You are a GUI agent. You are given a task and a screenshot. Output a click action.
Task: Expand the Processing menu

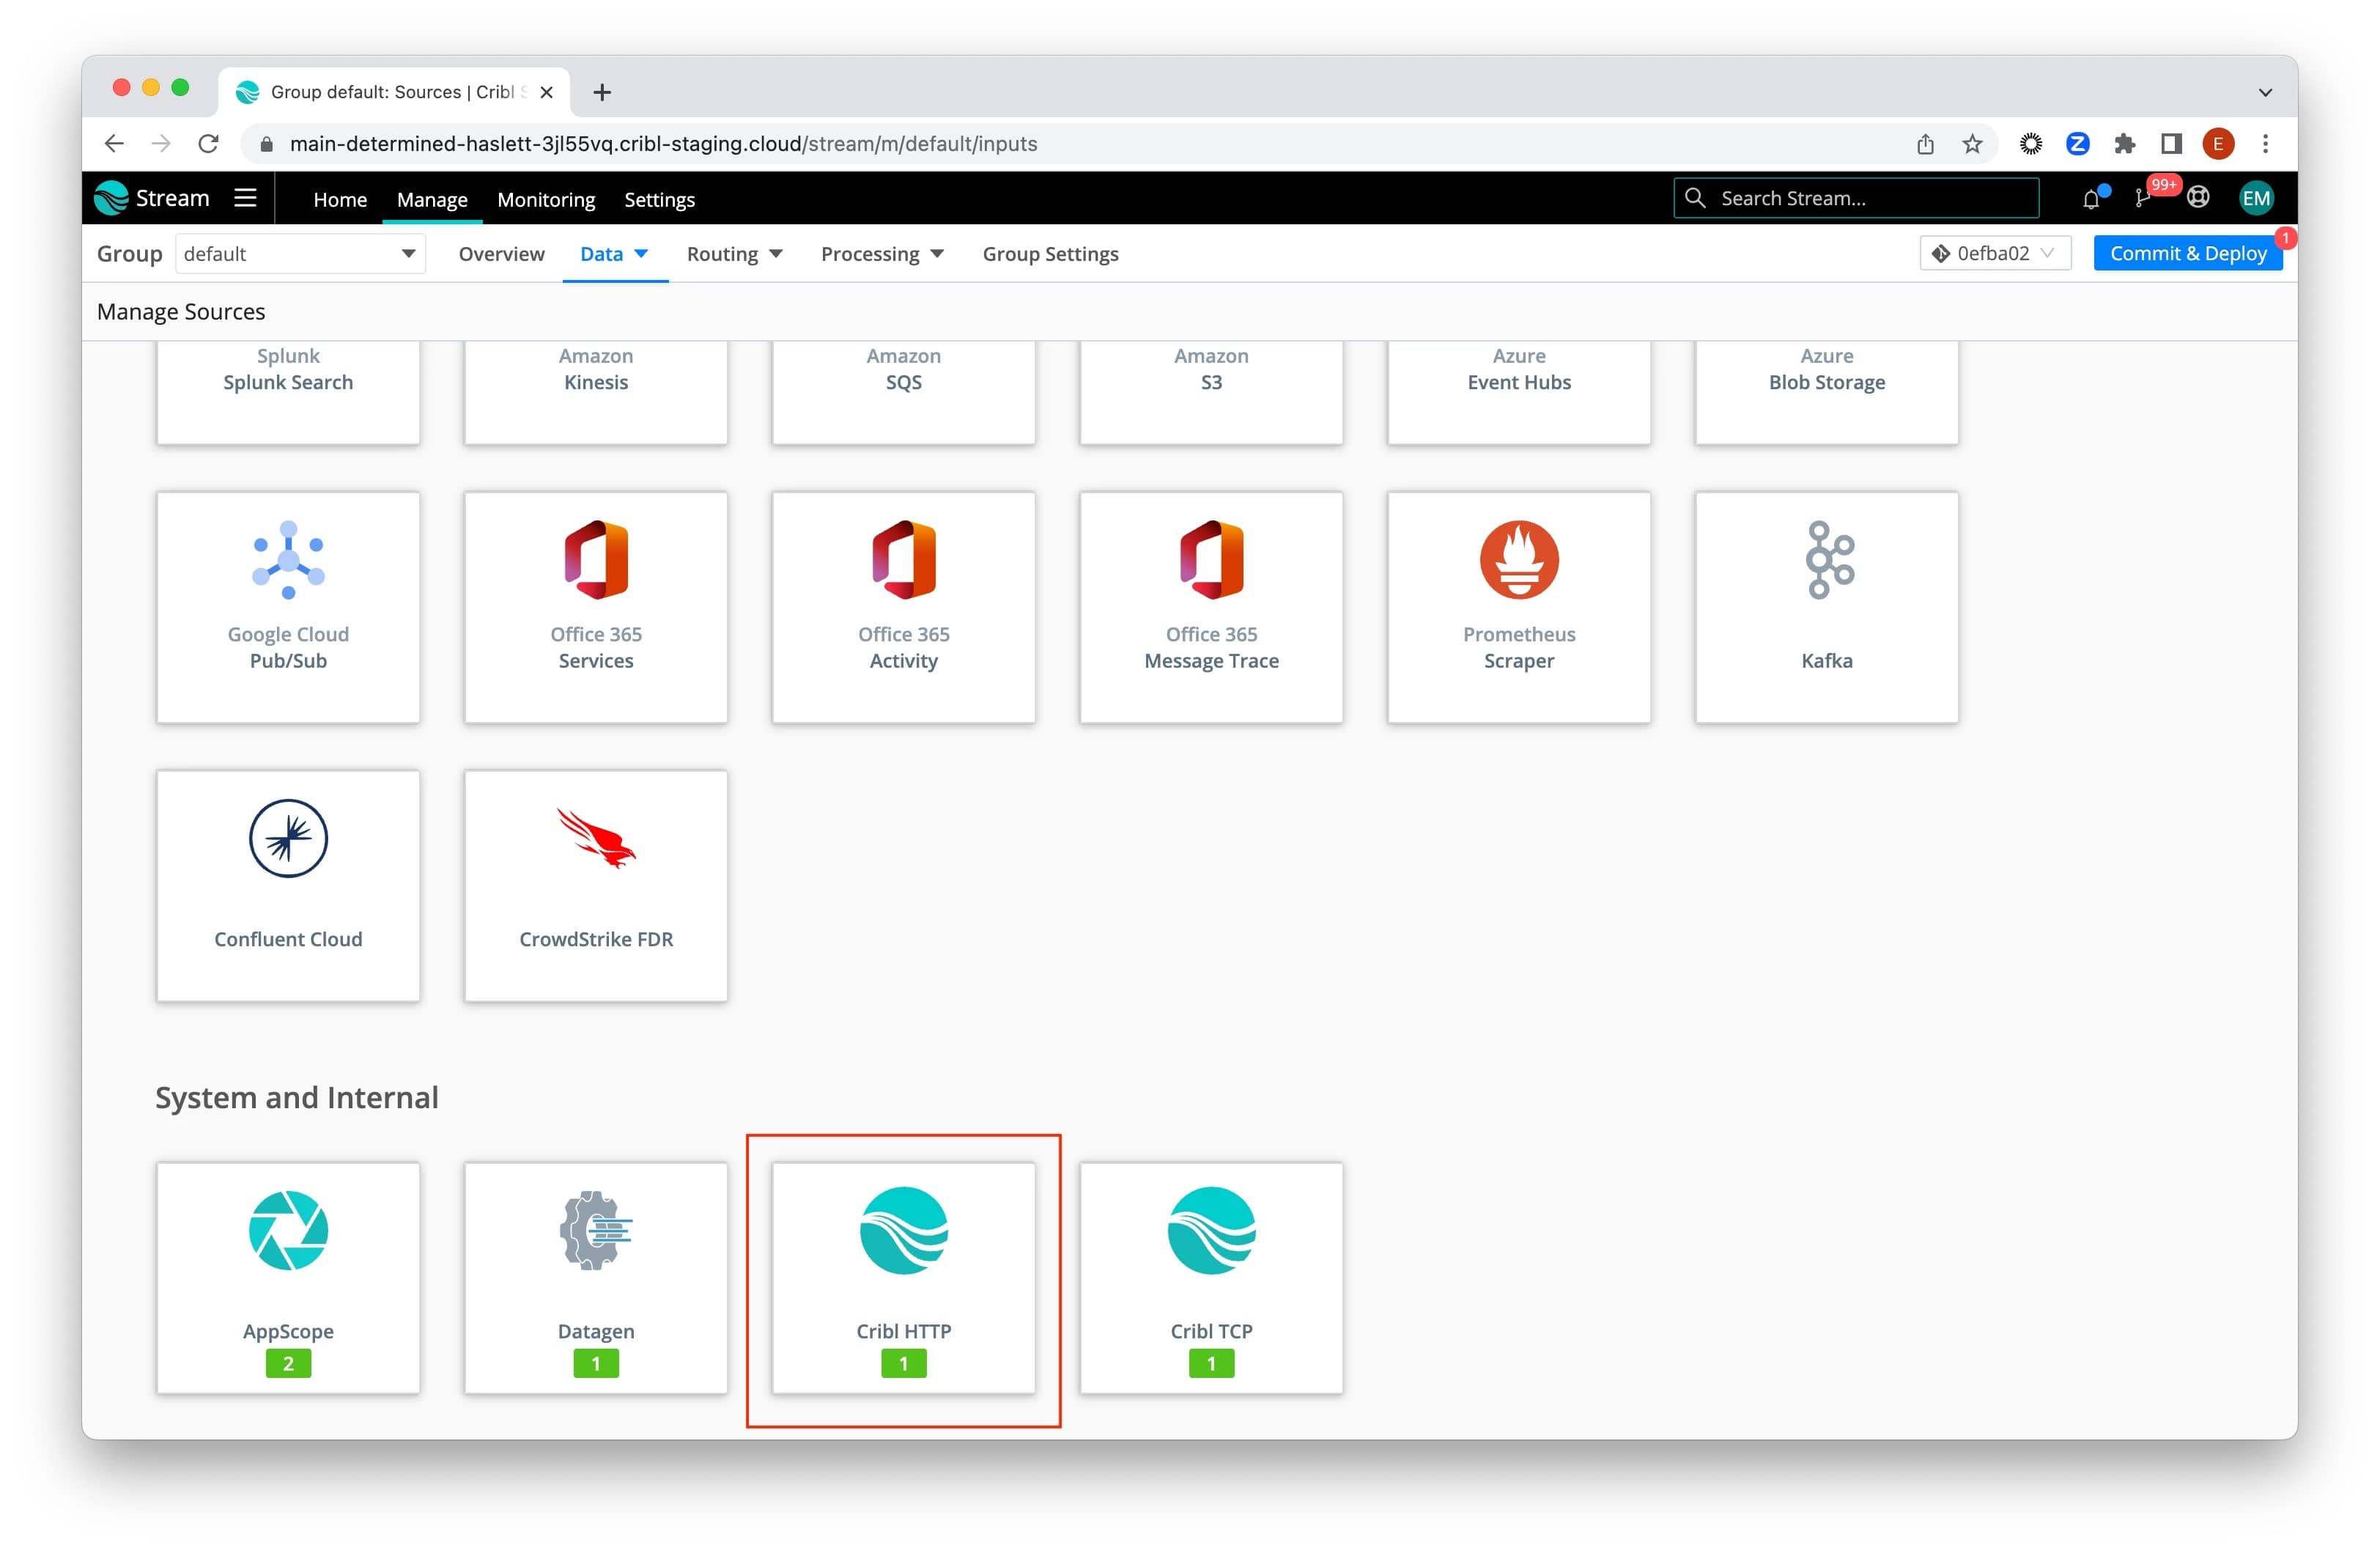pyautogui.click(x=881, y=254)
